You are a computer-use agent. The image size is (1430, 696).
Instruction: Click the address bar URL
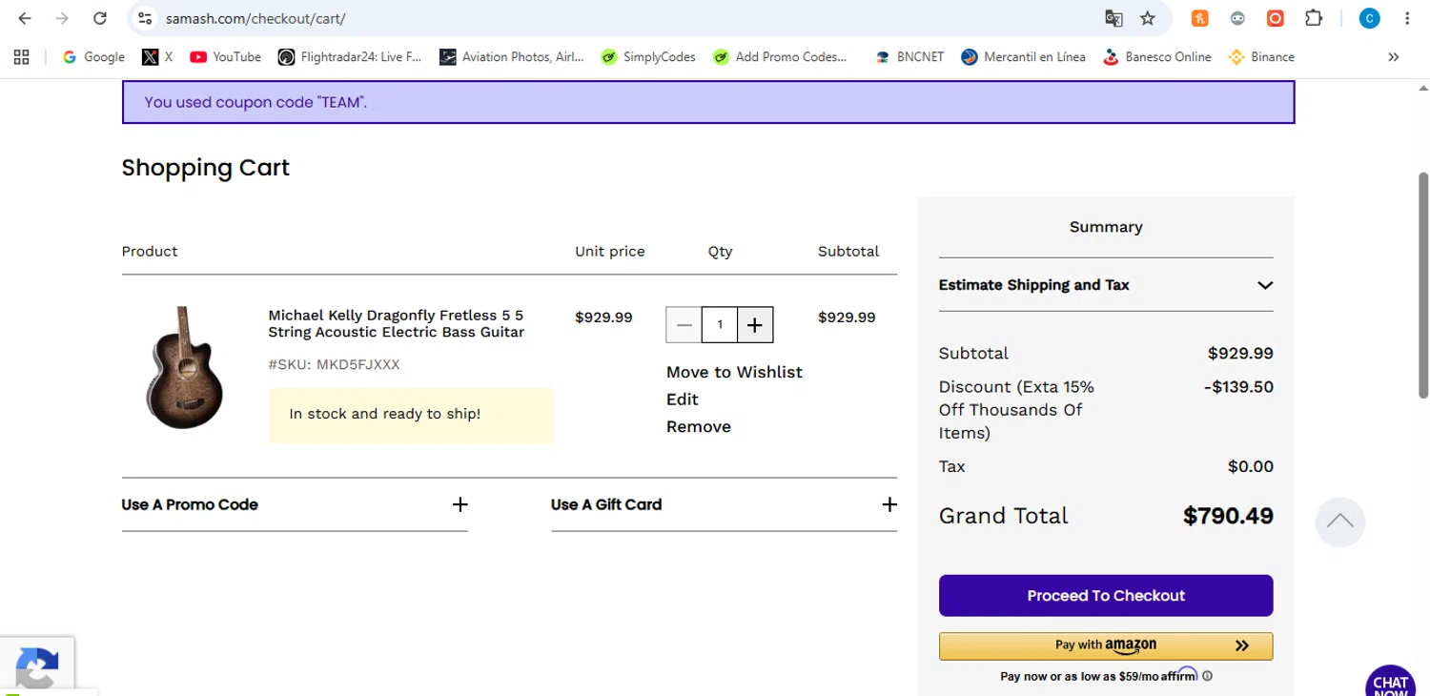pyautogui.click(x=255, y=18)
